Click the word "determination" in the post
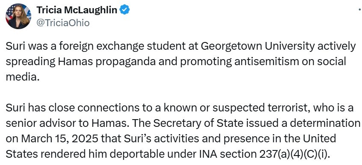The width and height of the screenshot is (362, 165). [x=325, y=123]
